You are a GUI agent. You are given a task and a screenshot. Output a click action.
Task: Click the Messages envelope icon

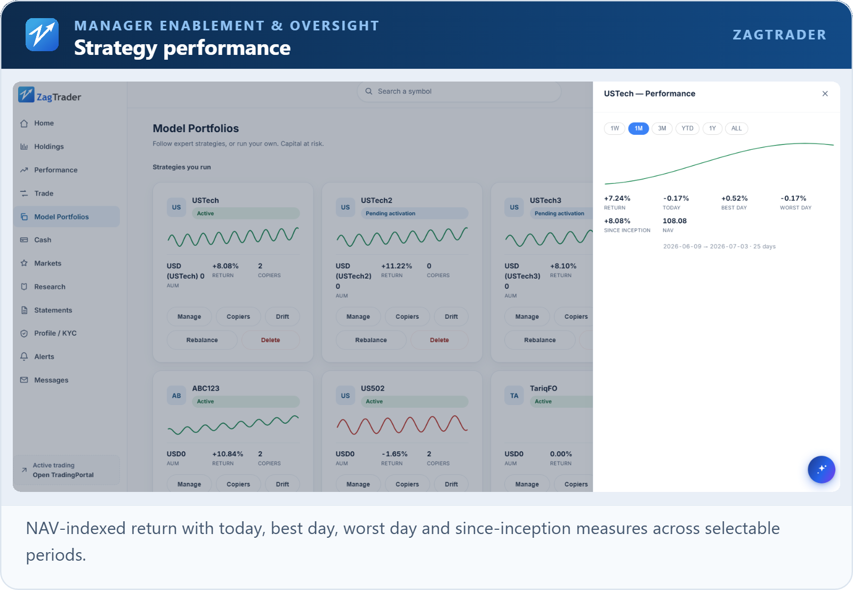coord(24,380)
